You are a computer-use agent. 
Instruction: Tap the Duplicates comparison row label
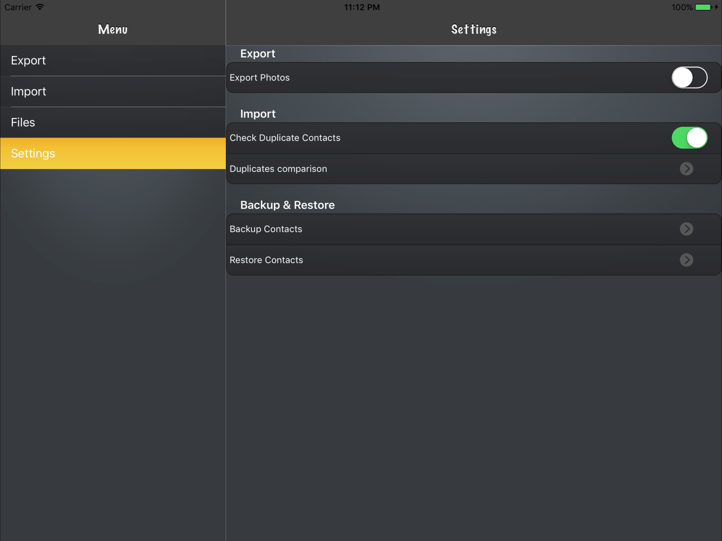tap(278, 169)
